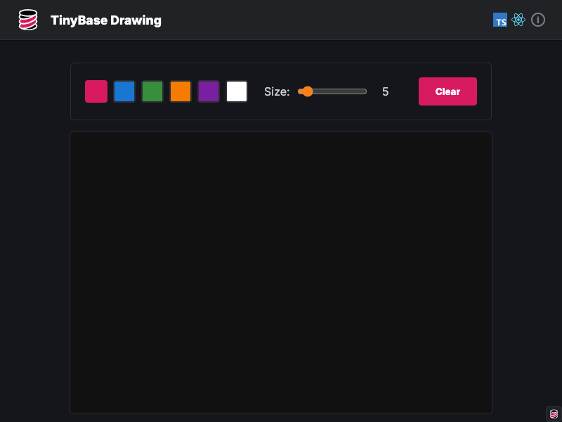Select the blue brush color
This screenshot has width=562, height=422.
(124, 91)
